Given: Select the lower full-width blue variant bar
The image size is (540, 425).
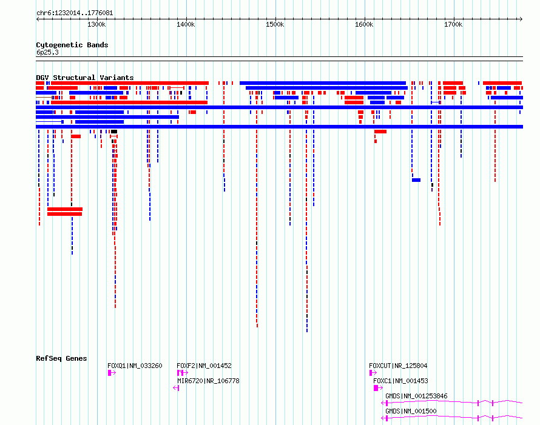Looking at the screenshot, I should tap(279, 127).
